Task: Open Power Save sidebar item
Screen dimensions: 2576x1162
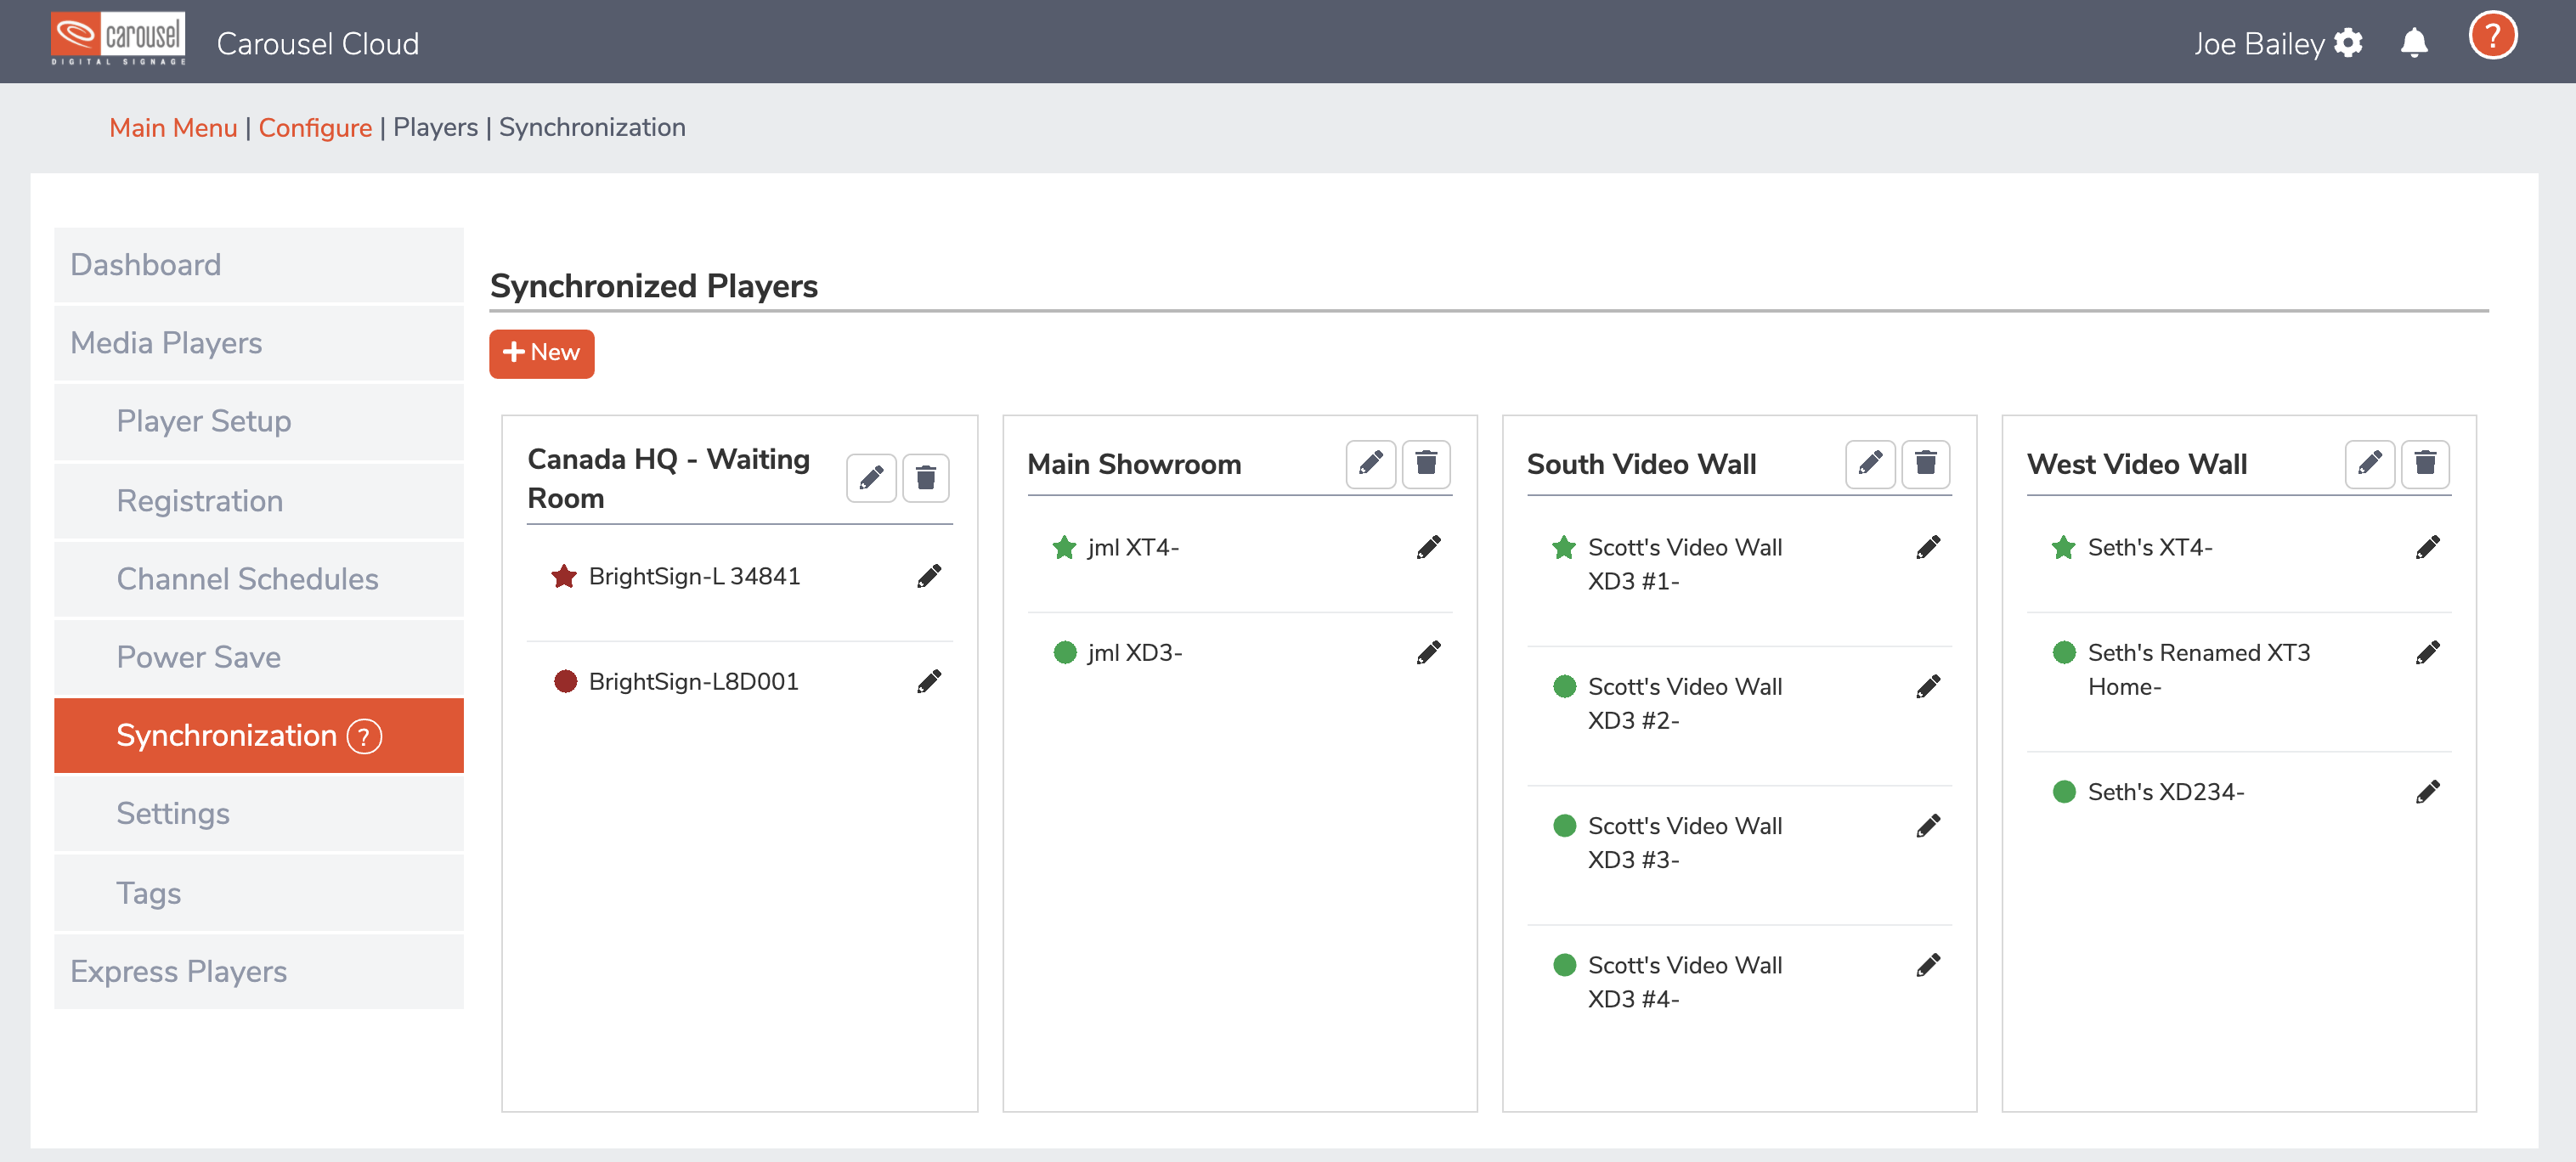Action: (259, 657)
